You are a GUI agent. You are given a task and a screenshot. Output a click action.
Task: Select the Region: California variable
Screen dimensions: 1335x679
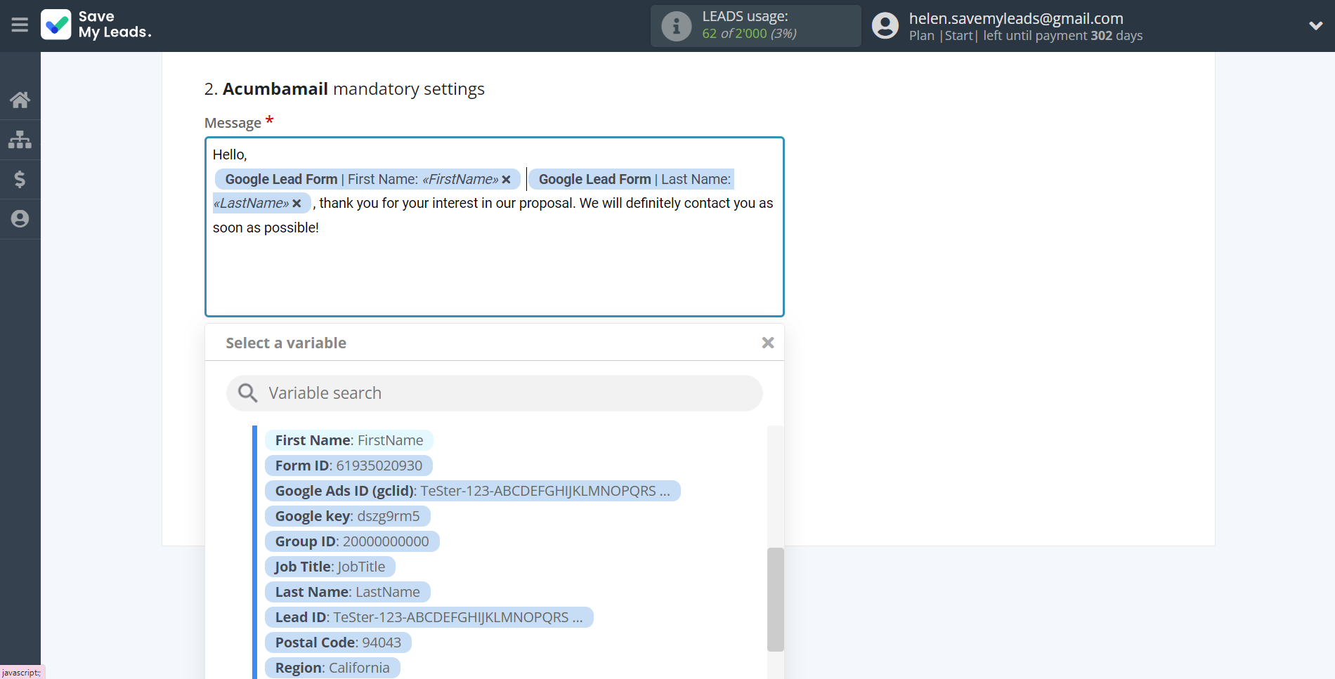[332, 668]
